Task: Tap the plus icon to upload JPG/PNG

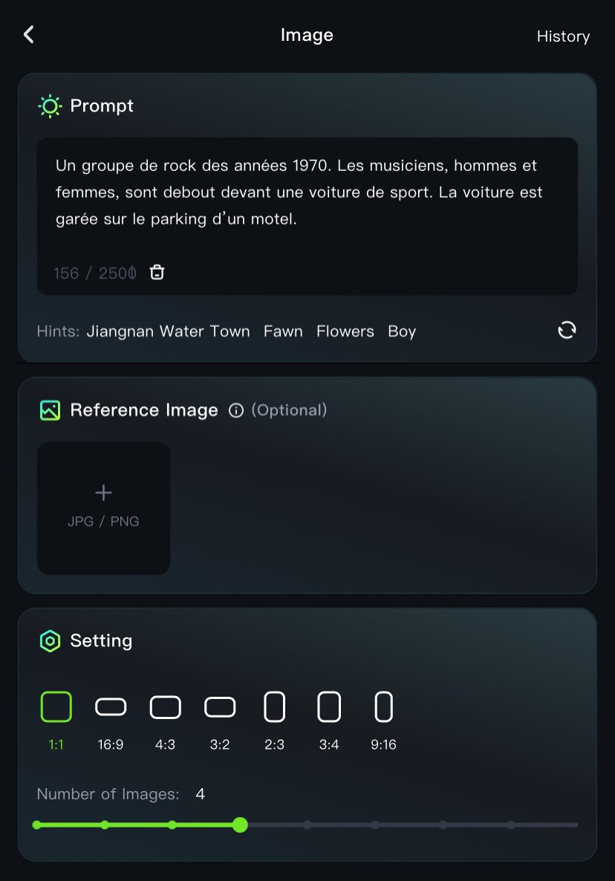Action: coord(103,492)
